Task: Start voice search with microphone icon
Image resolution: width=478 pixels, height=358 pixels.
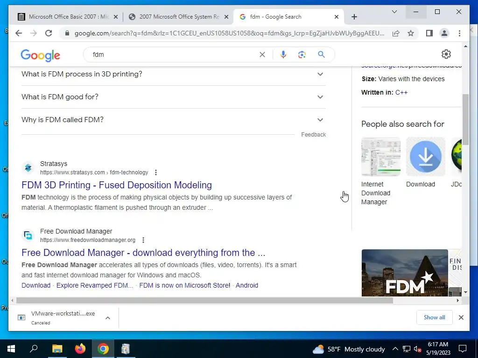Action: [x=283, y=55]
